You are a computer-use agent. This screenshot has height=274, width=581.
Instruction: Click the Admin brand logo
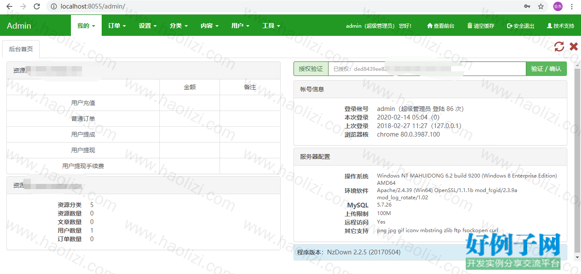point(19,26)
